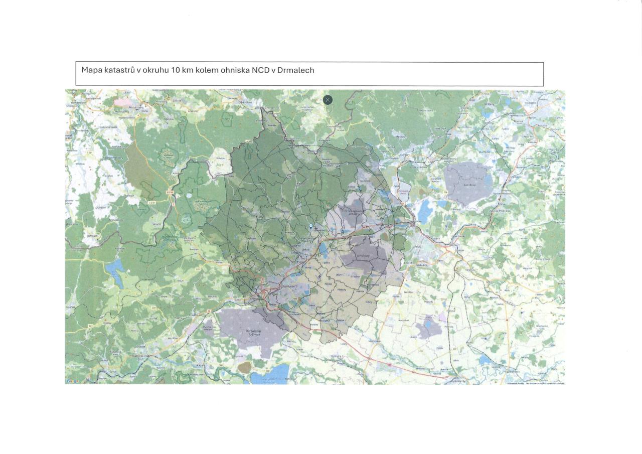
Task: Click the Google logo on the map
Action: point(72,381)
